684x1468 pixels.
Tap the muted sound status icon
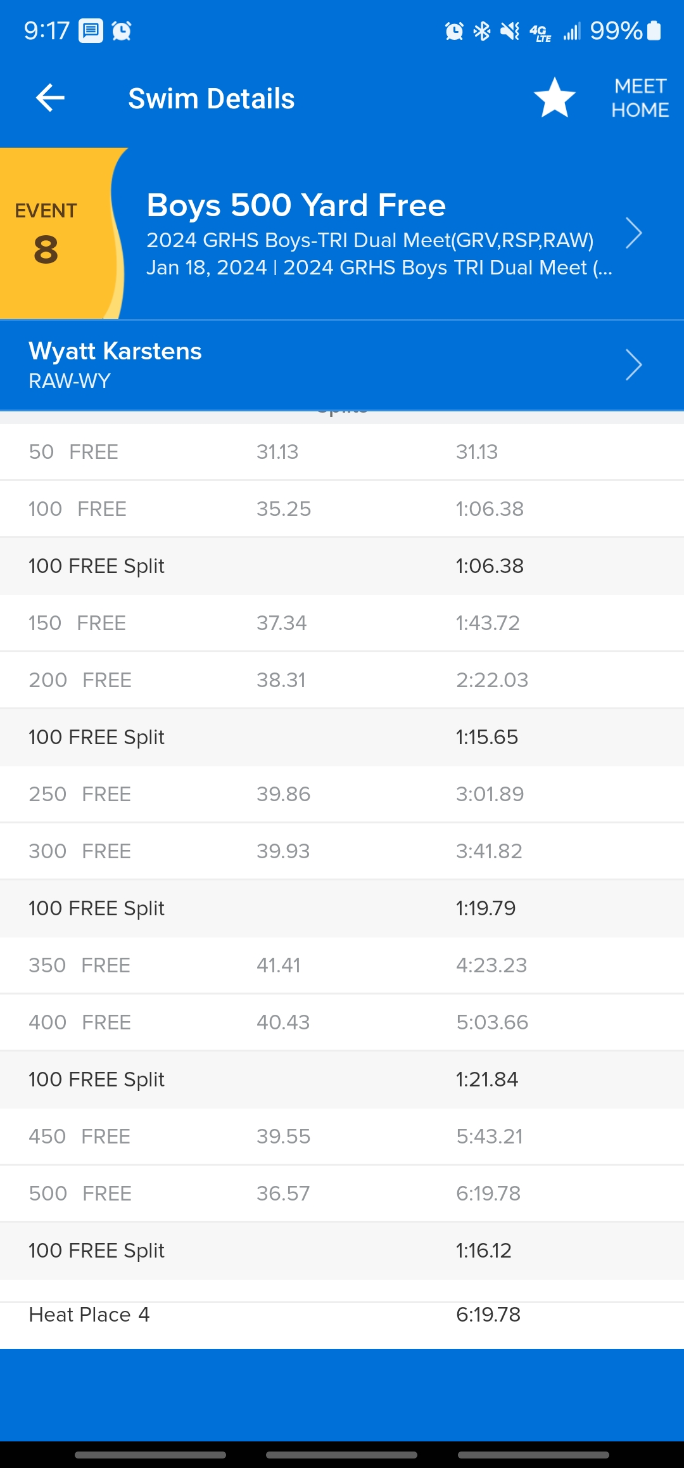(510, 30)
